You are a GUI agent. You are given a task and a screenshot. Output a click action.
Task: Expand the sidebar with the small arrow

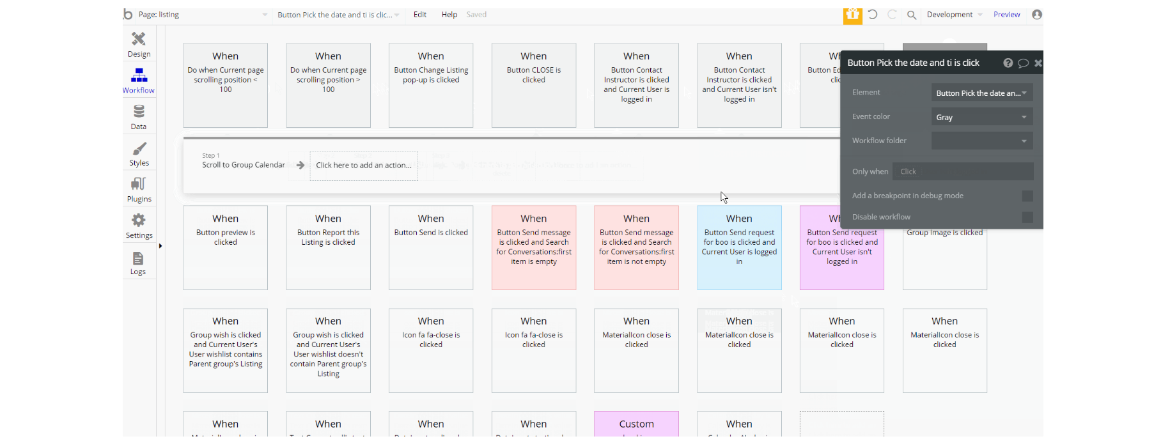pos(160,245)
